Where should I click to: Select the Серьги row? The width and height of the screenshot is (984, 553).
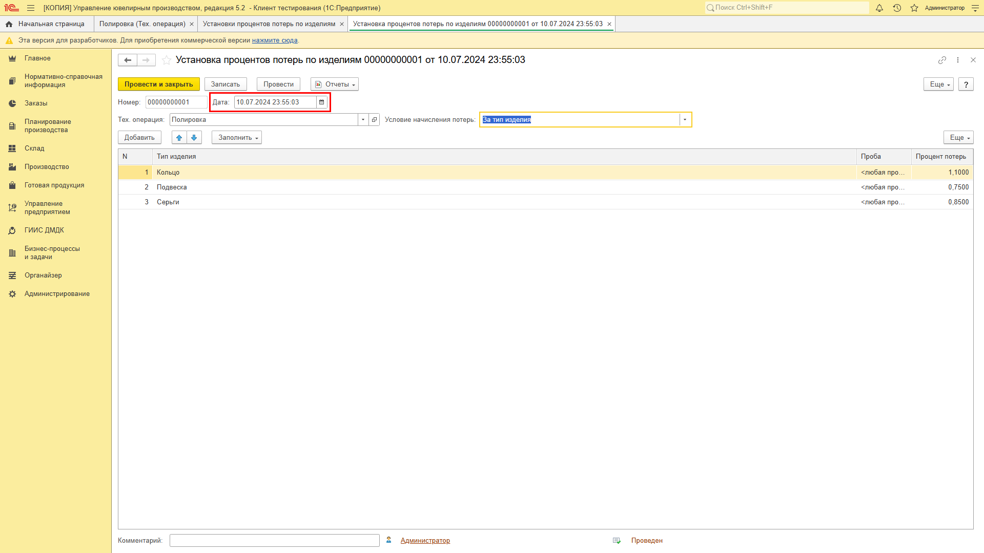pos(545,202)
